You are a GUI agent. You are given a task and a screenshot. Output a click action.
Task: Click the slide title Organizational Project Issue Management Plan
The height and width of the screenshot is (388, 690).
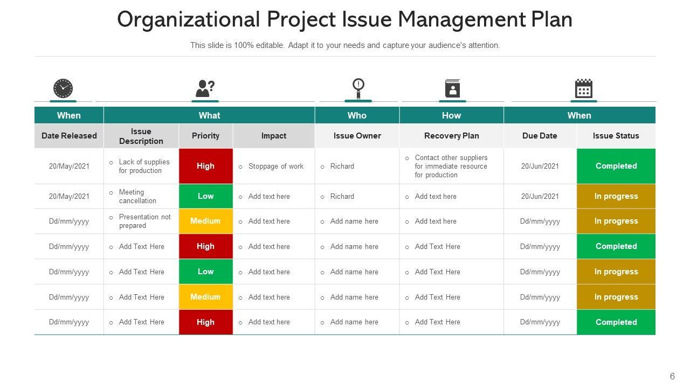click(345, 20)
